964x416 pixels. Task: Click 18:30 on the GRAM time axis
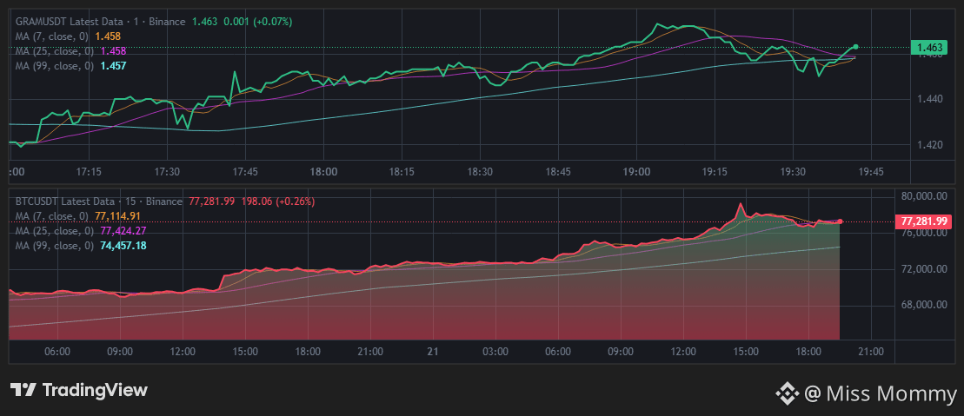(x=480, y=172)
